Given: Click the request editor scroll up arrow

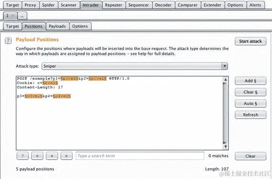Looking at the screenshot, I should tap(225, 80).
